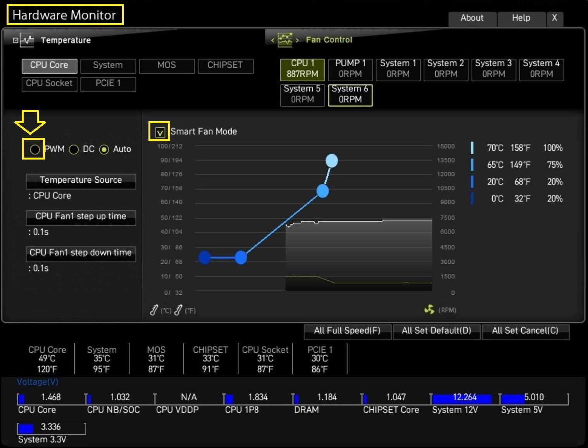Click the leftmost fan curve point at 0°C
588x448 pixels.
(x=205, y=257)
